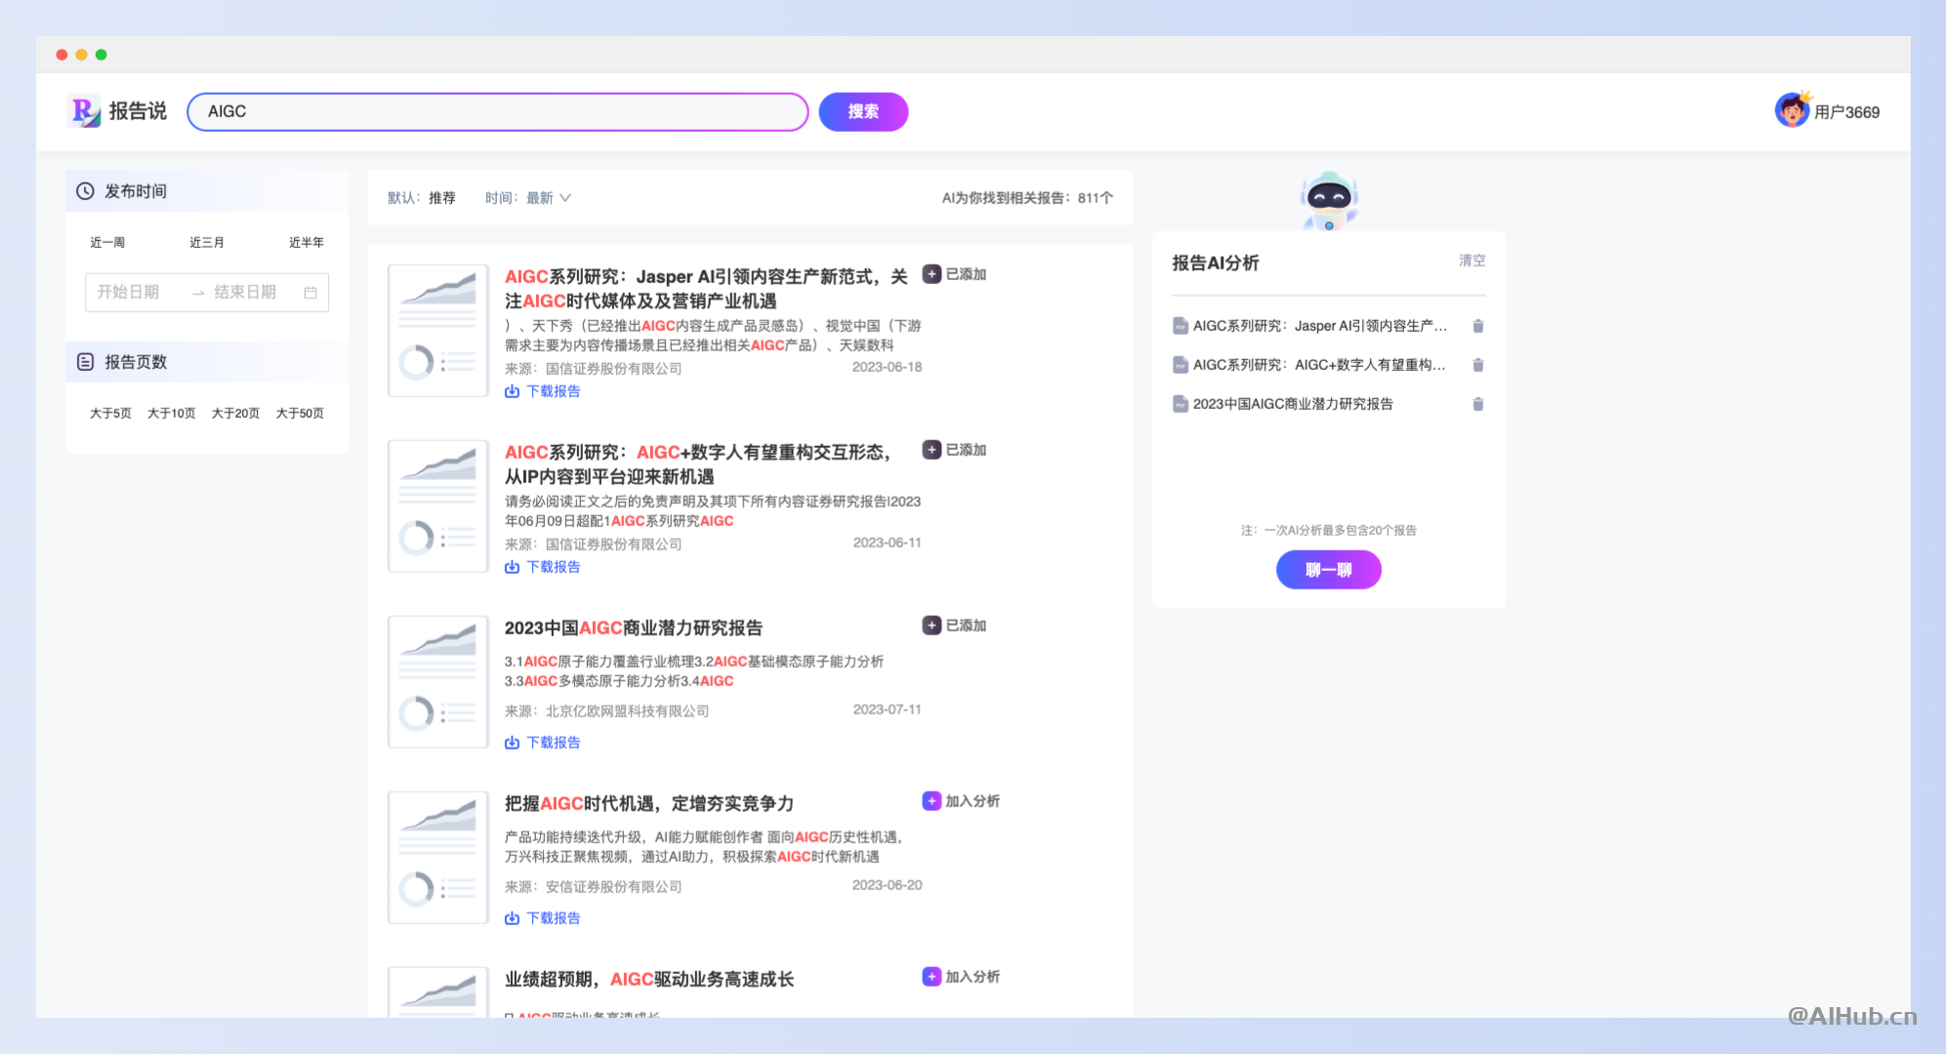Delete Jasper AI report from analysis list
Viewport: 1946px width, 1054px height.
pyautogui.click(x=1478, y=326)
